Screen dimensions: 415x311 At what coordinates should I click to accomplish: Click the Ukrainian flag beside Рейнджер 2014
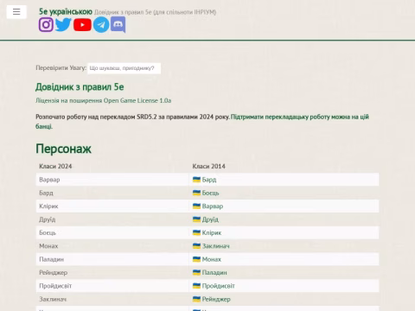click(196, 299)
